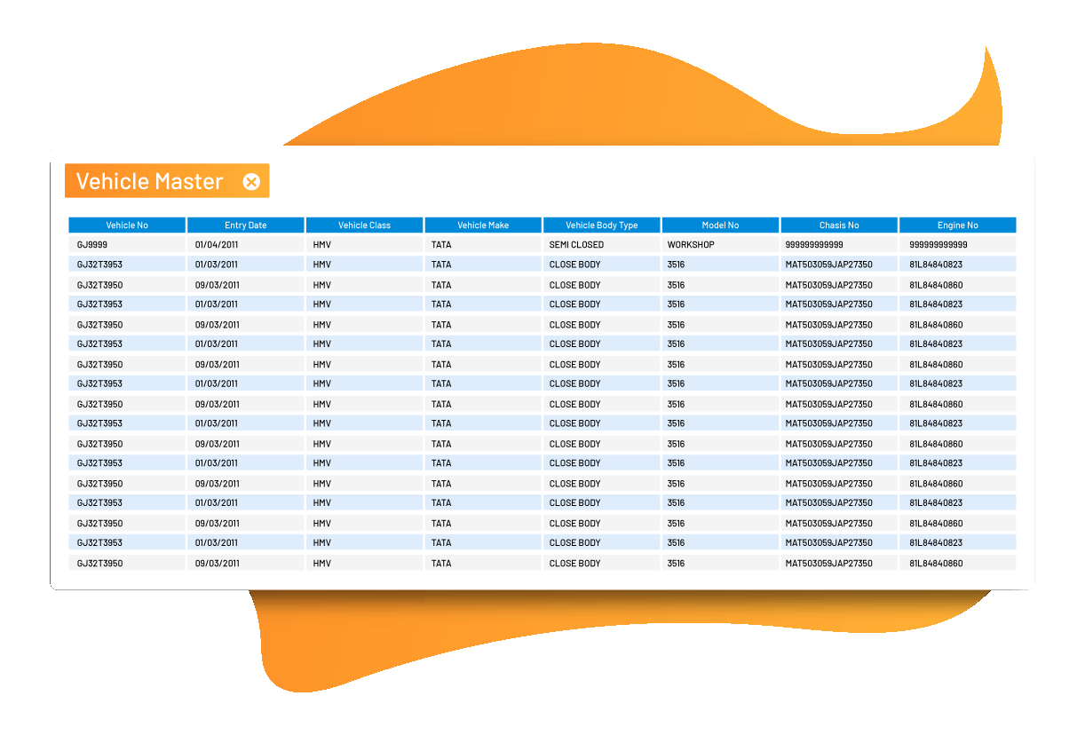The width and height of the screenshot is (1085, 735).
Task: Click TATA vehicle make in GJ9999 row
Action: point(441,245)
